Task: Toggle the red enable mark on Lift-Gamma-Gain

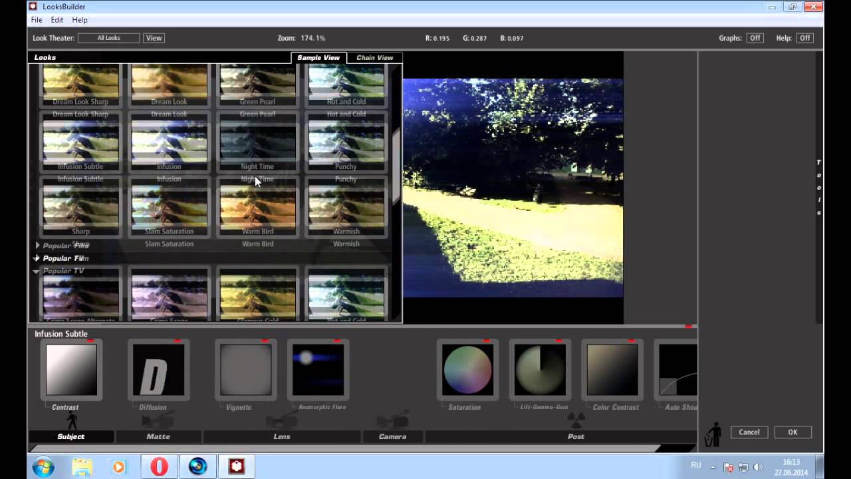Action: pyautogui.click(x=558, y=341)
